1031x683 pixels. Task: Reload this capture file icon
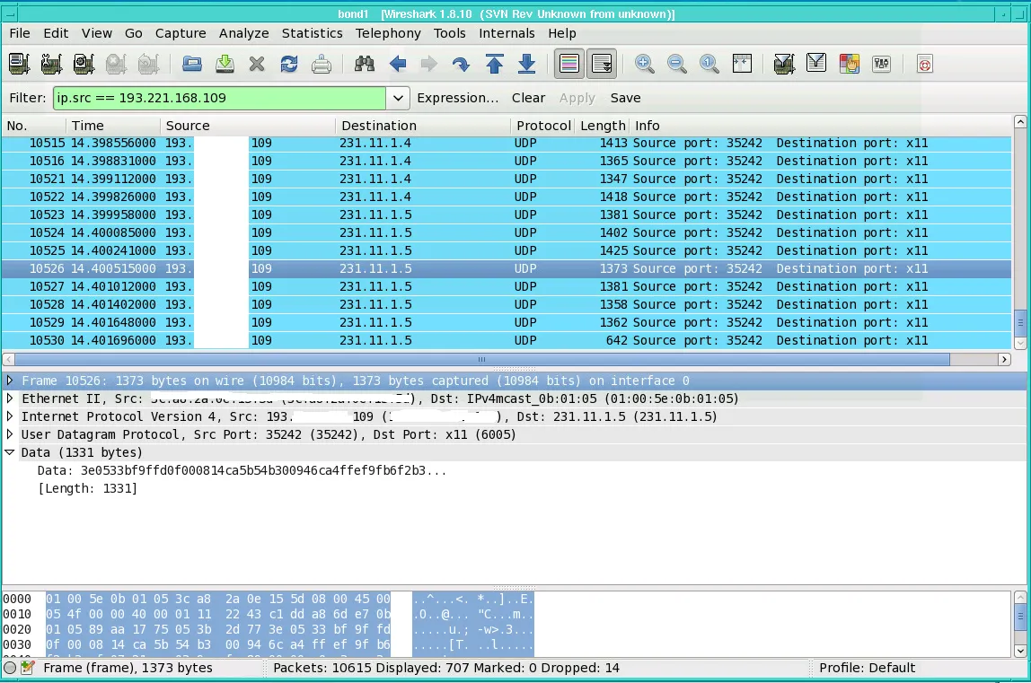[289, 64]
